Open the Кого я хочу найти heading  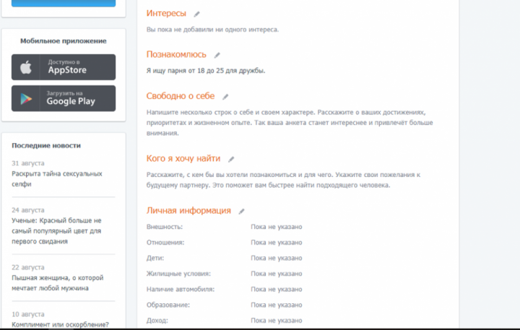tap(183, 159)
